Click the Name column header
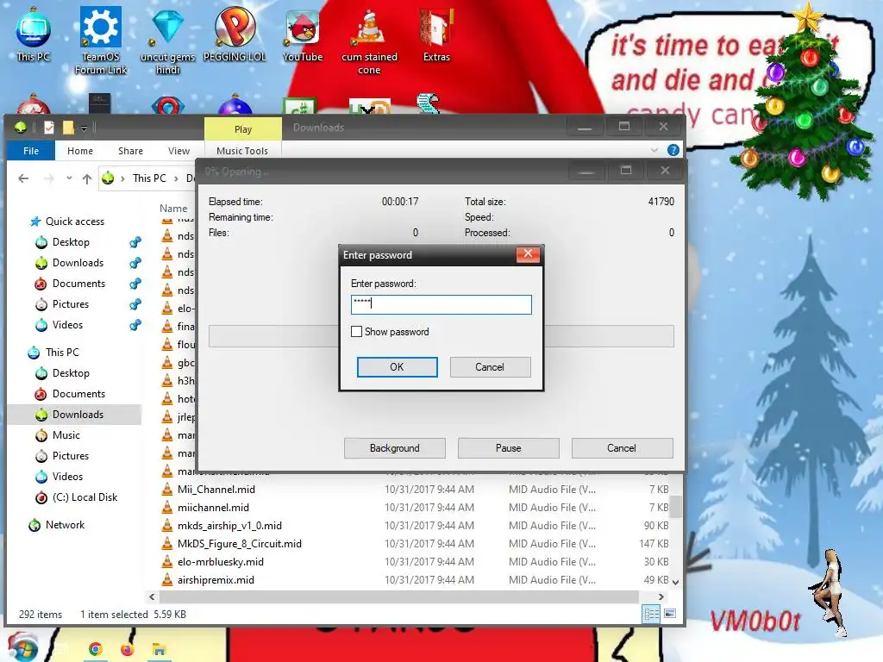Viewport: 883px width, 662px height. tap(173, 209)
